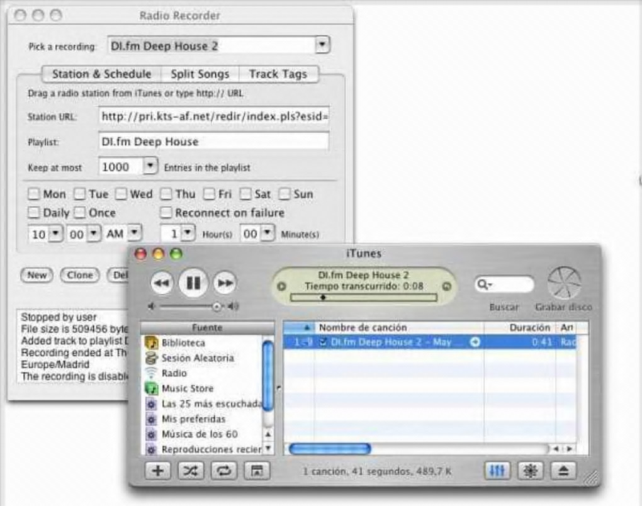
Task: Click the Grabar disco burn icon
Action: [x=564, y=283]
